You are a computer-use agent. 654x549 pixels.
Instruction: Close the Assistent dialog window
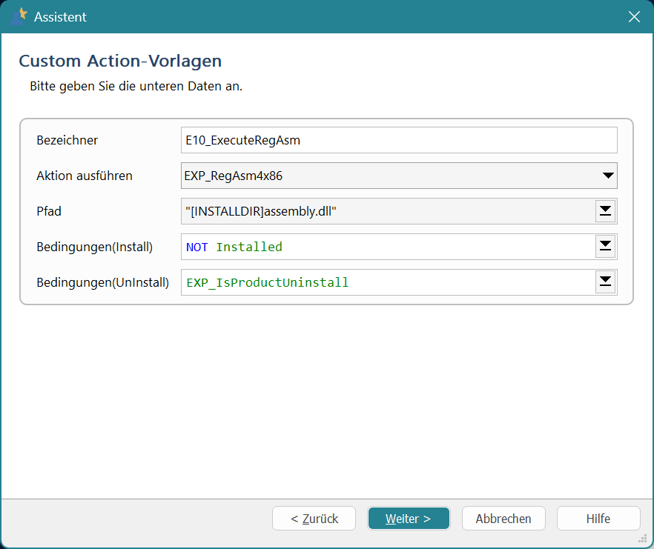634,16
